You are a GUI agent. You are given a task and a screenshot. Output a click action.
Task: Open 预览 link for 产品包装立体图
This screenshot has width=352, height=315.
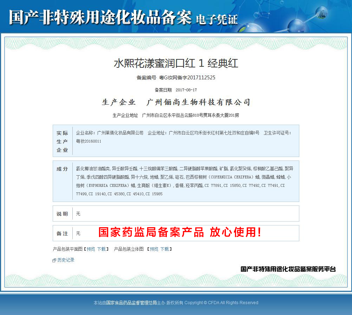point(154,249)
